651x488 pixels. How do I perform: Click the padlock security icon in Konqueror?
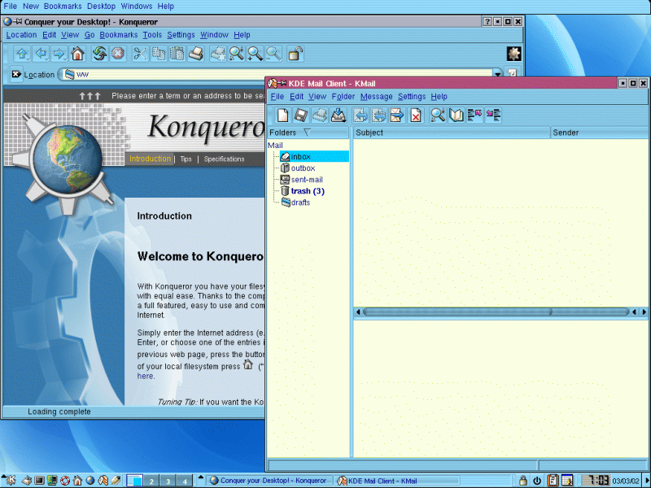click(x=295, y=54)
